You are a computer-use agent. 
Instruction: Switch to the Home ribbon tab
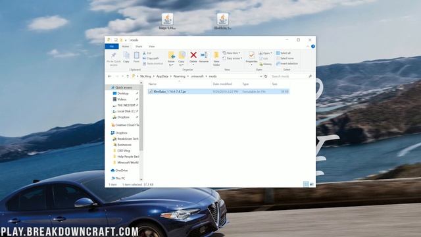[126, 47]
